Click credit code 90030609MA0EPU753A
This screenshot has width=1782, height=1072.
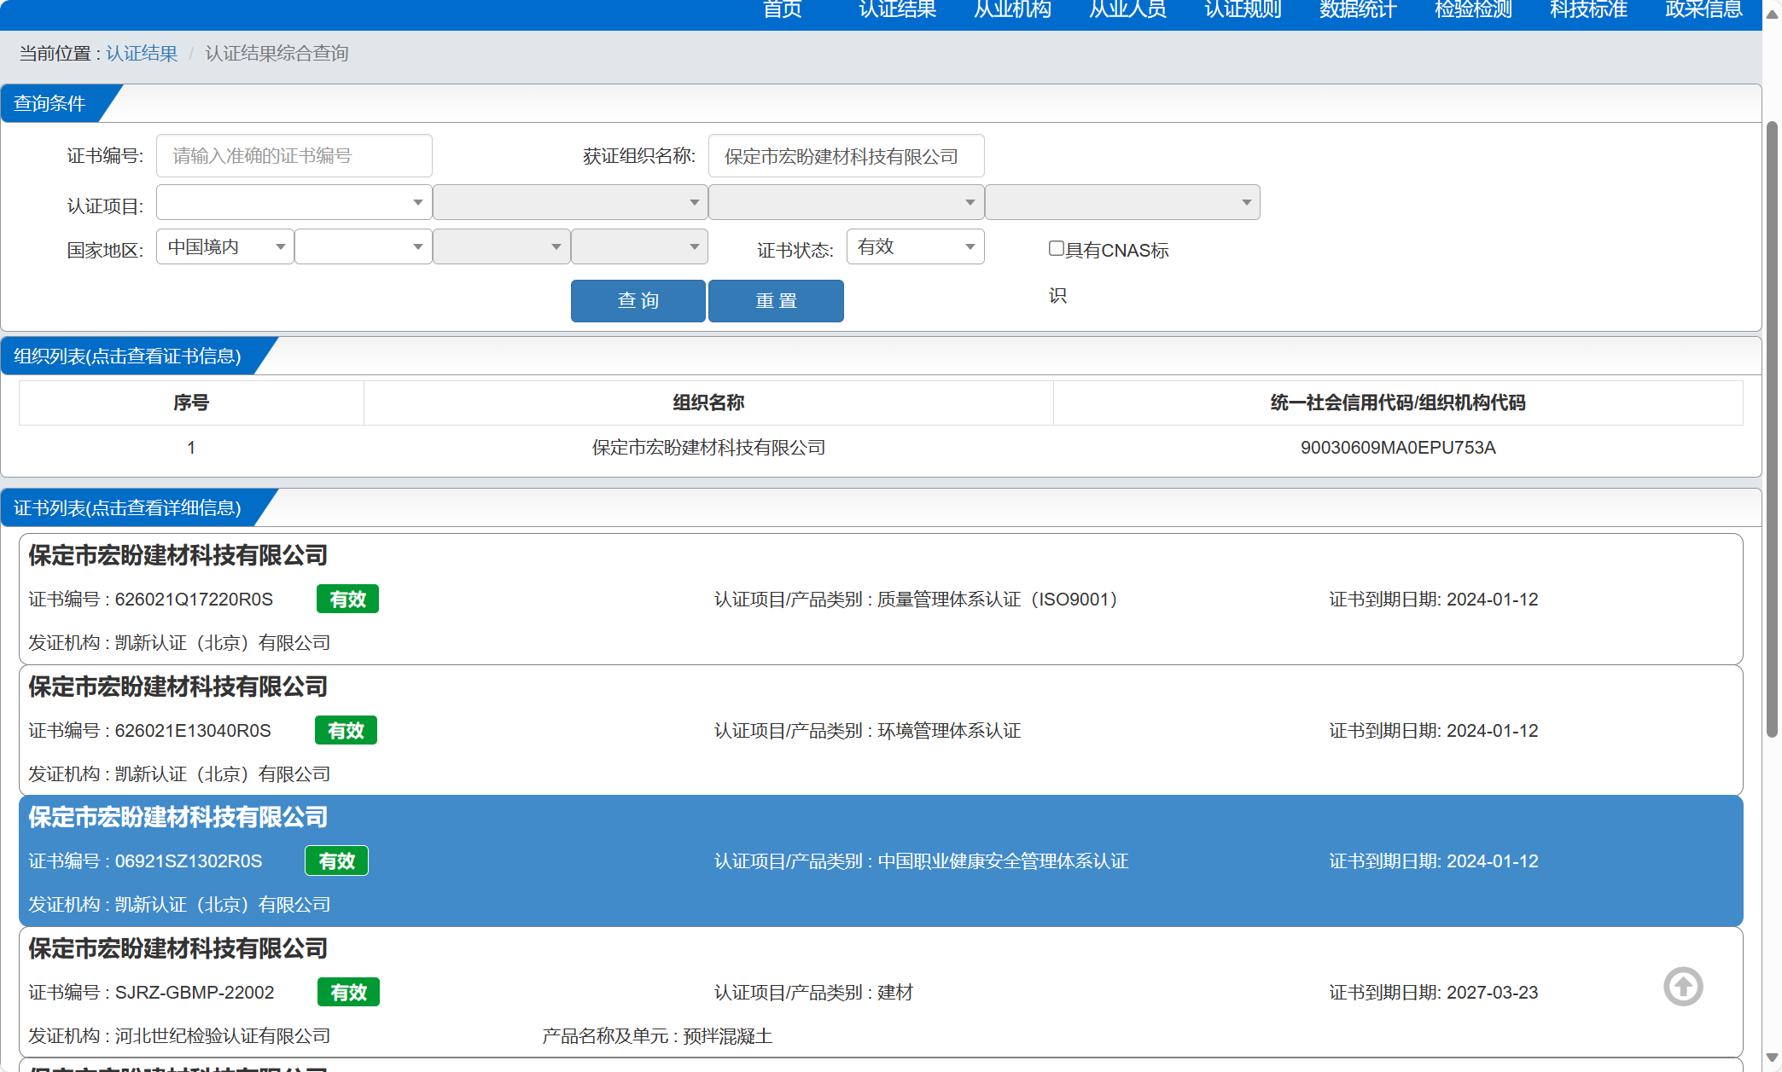pyautogui.click(x=1398, y=448)
